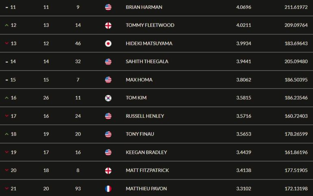Click the England flag beside Tommy Fleetwood
The height and width of the screenshot is (196, 313).
108,25
